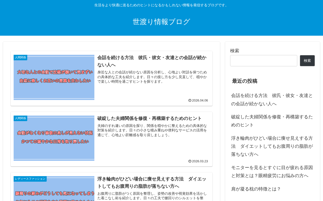Click the 人間関係 tag on first article

pos(20,58)
